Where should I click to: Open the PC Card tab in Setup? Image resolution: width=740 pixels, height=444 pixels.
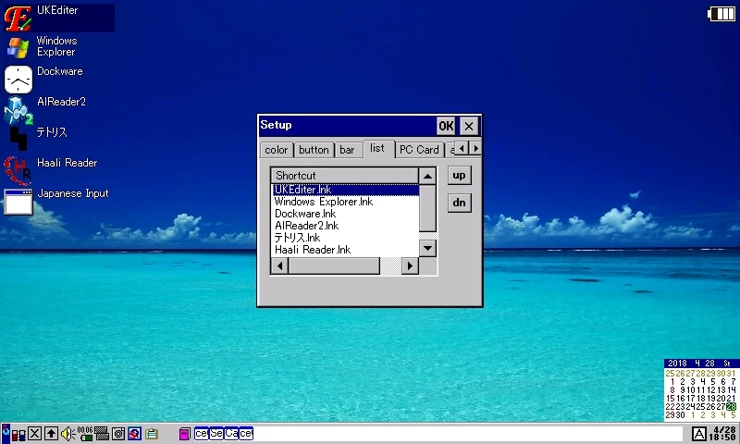tap(420, 150)
